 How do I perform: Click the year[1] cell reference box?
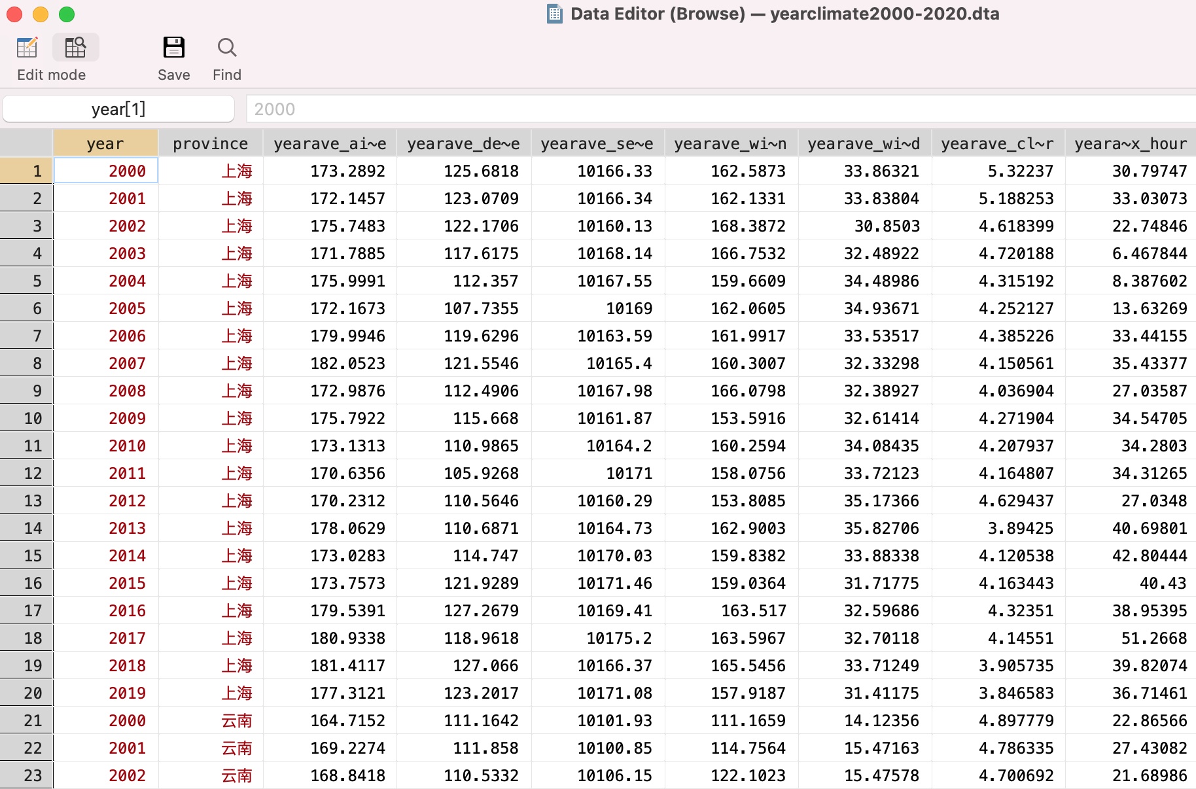pos(118,109)
